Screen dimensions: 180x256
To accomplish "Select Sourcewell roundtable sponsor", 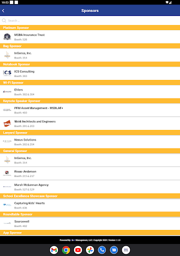I will 90,223.
